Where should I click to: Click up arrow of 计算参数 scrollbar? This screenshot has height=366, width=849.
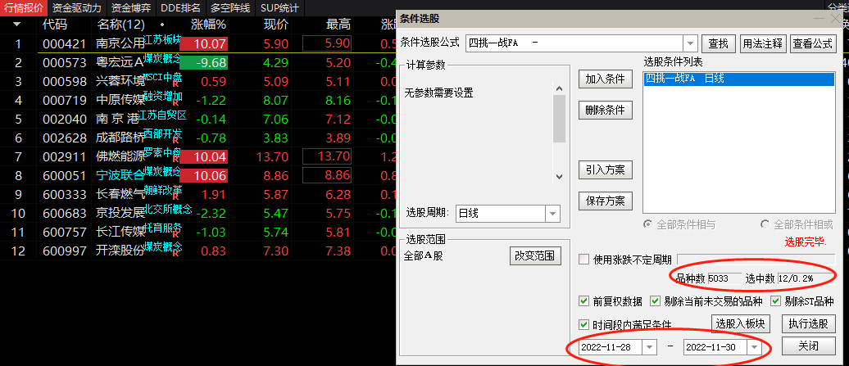click(560, 88)
